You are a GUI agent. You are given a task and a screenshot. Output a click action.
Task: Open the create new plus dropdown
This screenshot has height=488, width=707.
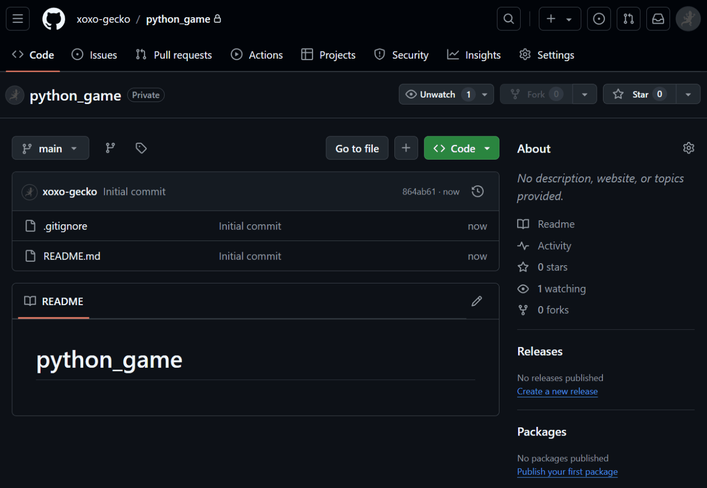coord(560,19)
